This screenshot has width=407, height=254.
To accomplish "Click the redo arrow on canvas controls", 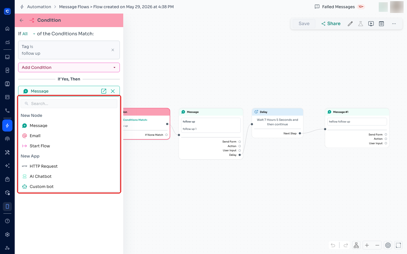I will click(x=346, y=245).
